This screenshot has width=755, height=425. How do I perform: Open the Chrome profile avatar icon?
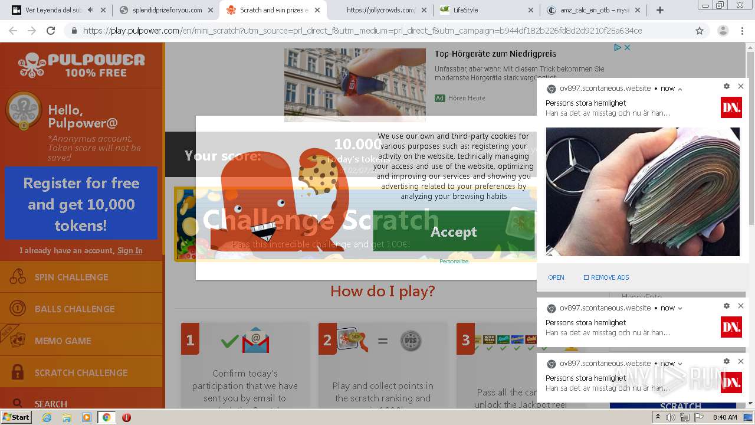723,31
